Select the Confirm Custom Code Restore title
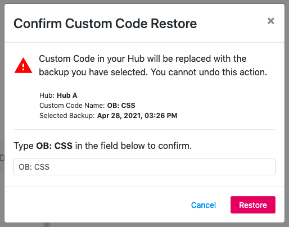The height and width of the screenshot is (227, 289). point(105,24)
